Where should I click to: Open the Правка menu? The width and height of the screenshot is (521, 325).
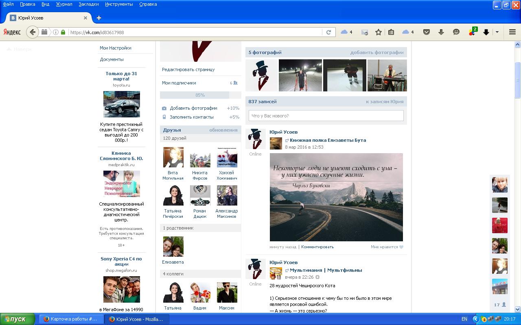pos(27,4)
